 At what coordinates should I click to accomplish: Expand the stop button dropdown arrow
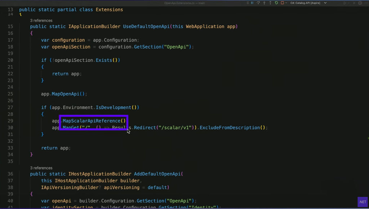286,3
